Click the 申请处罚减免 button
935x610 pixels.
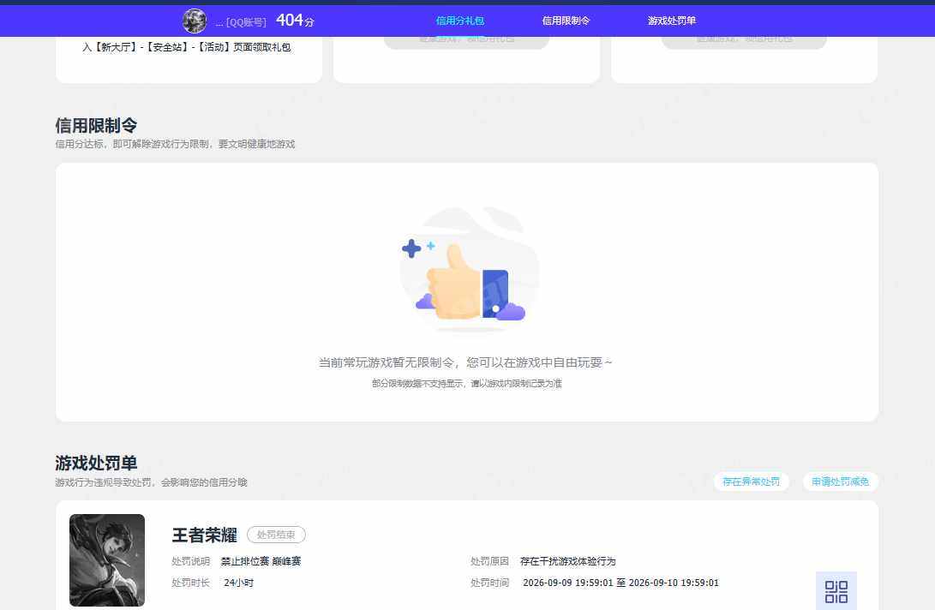[x=840, y=481]
